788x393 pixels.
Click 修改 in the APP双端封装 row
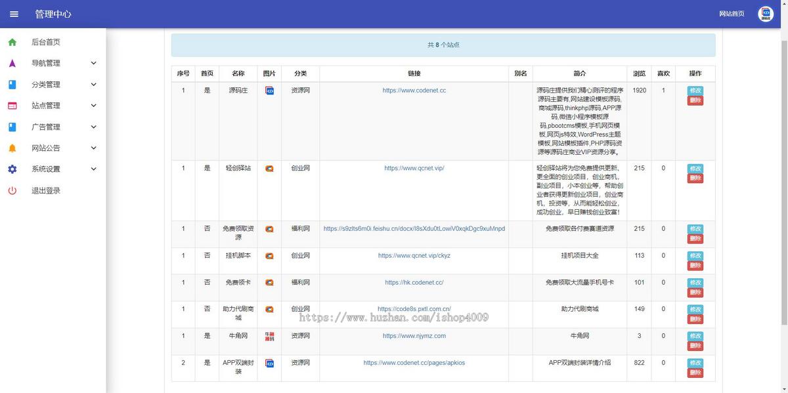tap(695, 363)
